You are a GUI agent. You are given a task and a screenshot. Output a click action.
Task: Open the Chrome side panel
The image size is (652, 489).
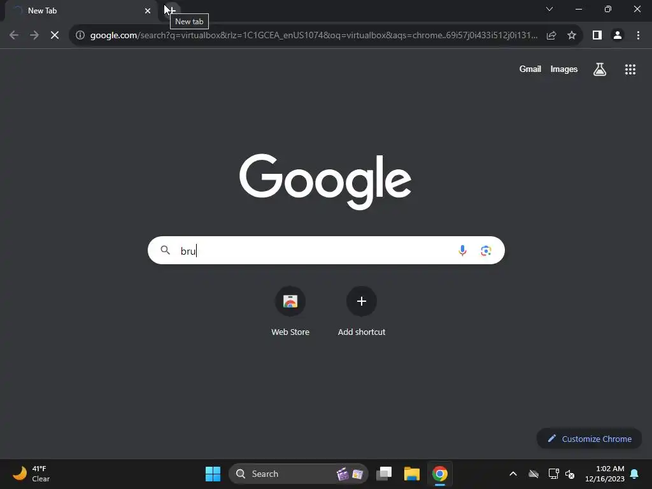[x=597, y=36]
